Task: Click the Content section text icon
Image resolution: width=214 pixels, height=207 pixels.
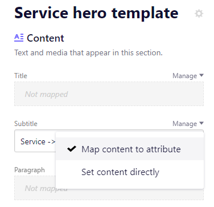Action: pos(19,38)
